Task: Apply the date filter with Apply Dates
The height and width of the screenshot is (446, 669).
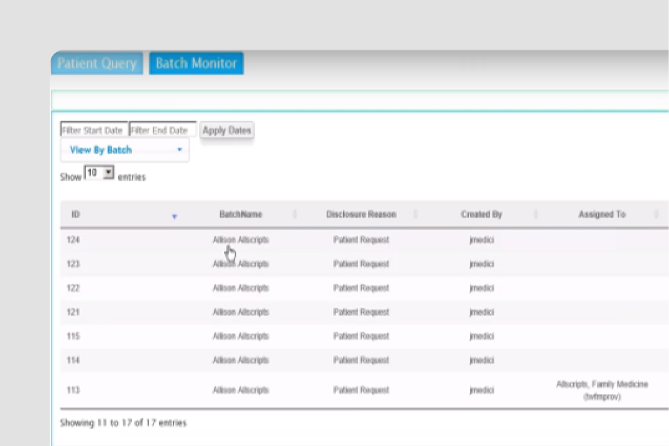Action: click(x=227, y=130)
